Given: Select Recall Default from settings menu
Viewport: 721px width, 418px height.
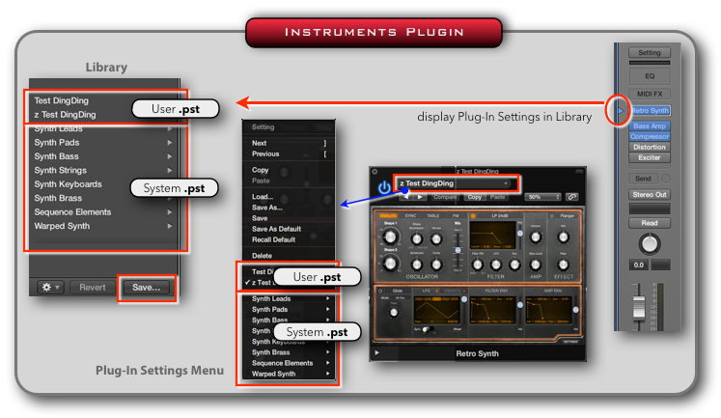Looking at the screenshot, I should [275, 238].
